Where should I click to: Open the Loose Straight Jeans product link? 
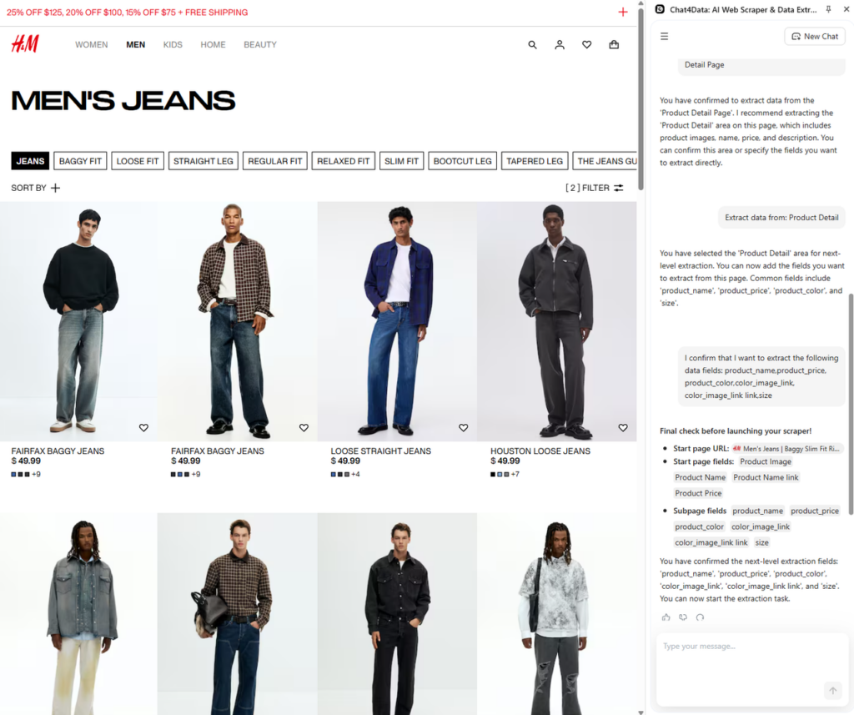[x=380, y=451]
